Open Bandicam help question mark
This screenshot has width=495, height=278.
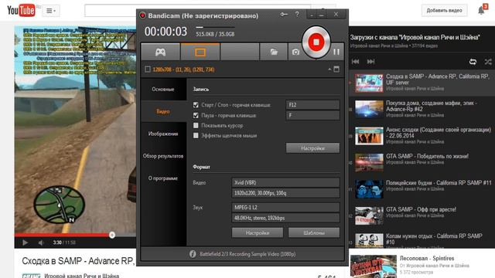click(x=297, y=15)
